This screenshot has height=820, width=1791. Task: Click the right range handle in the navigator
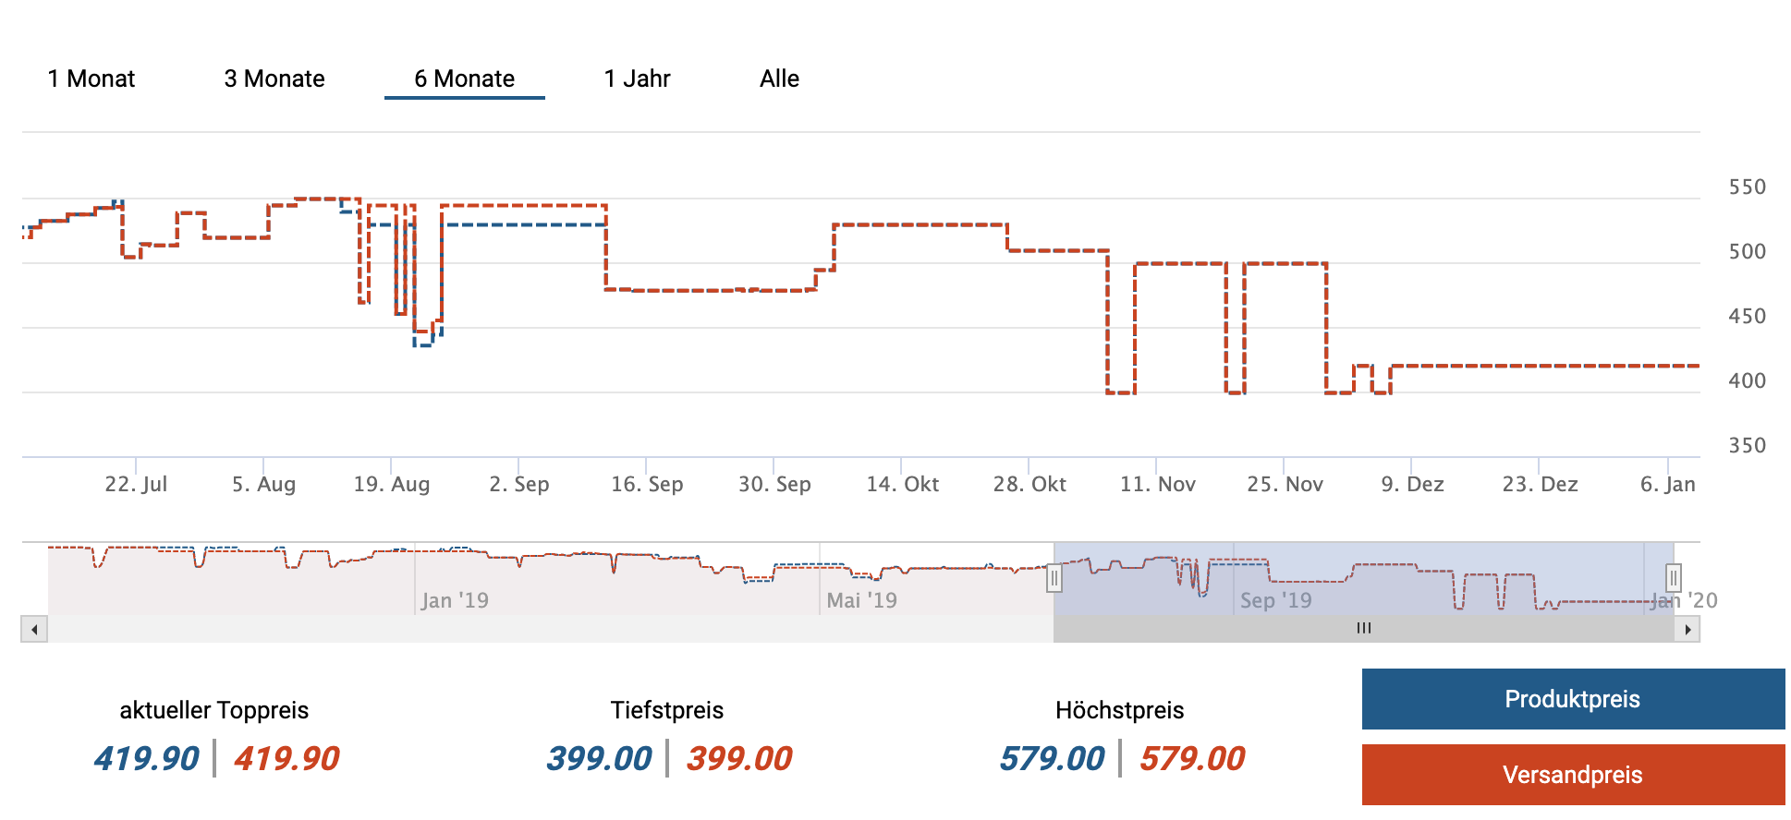pyautogui.click(x=1673, y=579)
